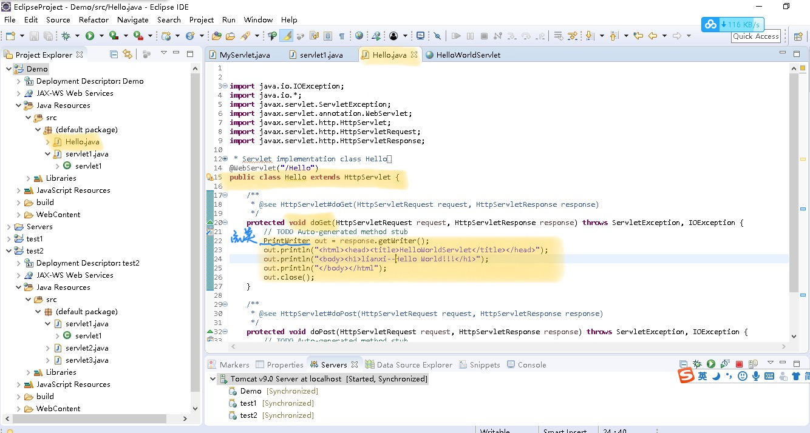
Task: Click the Back navigation yellow arrow
Action: tap(653, 36)
